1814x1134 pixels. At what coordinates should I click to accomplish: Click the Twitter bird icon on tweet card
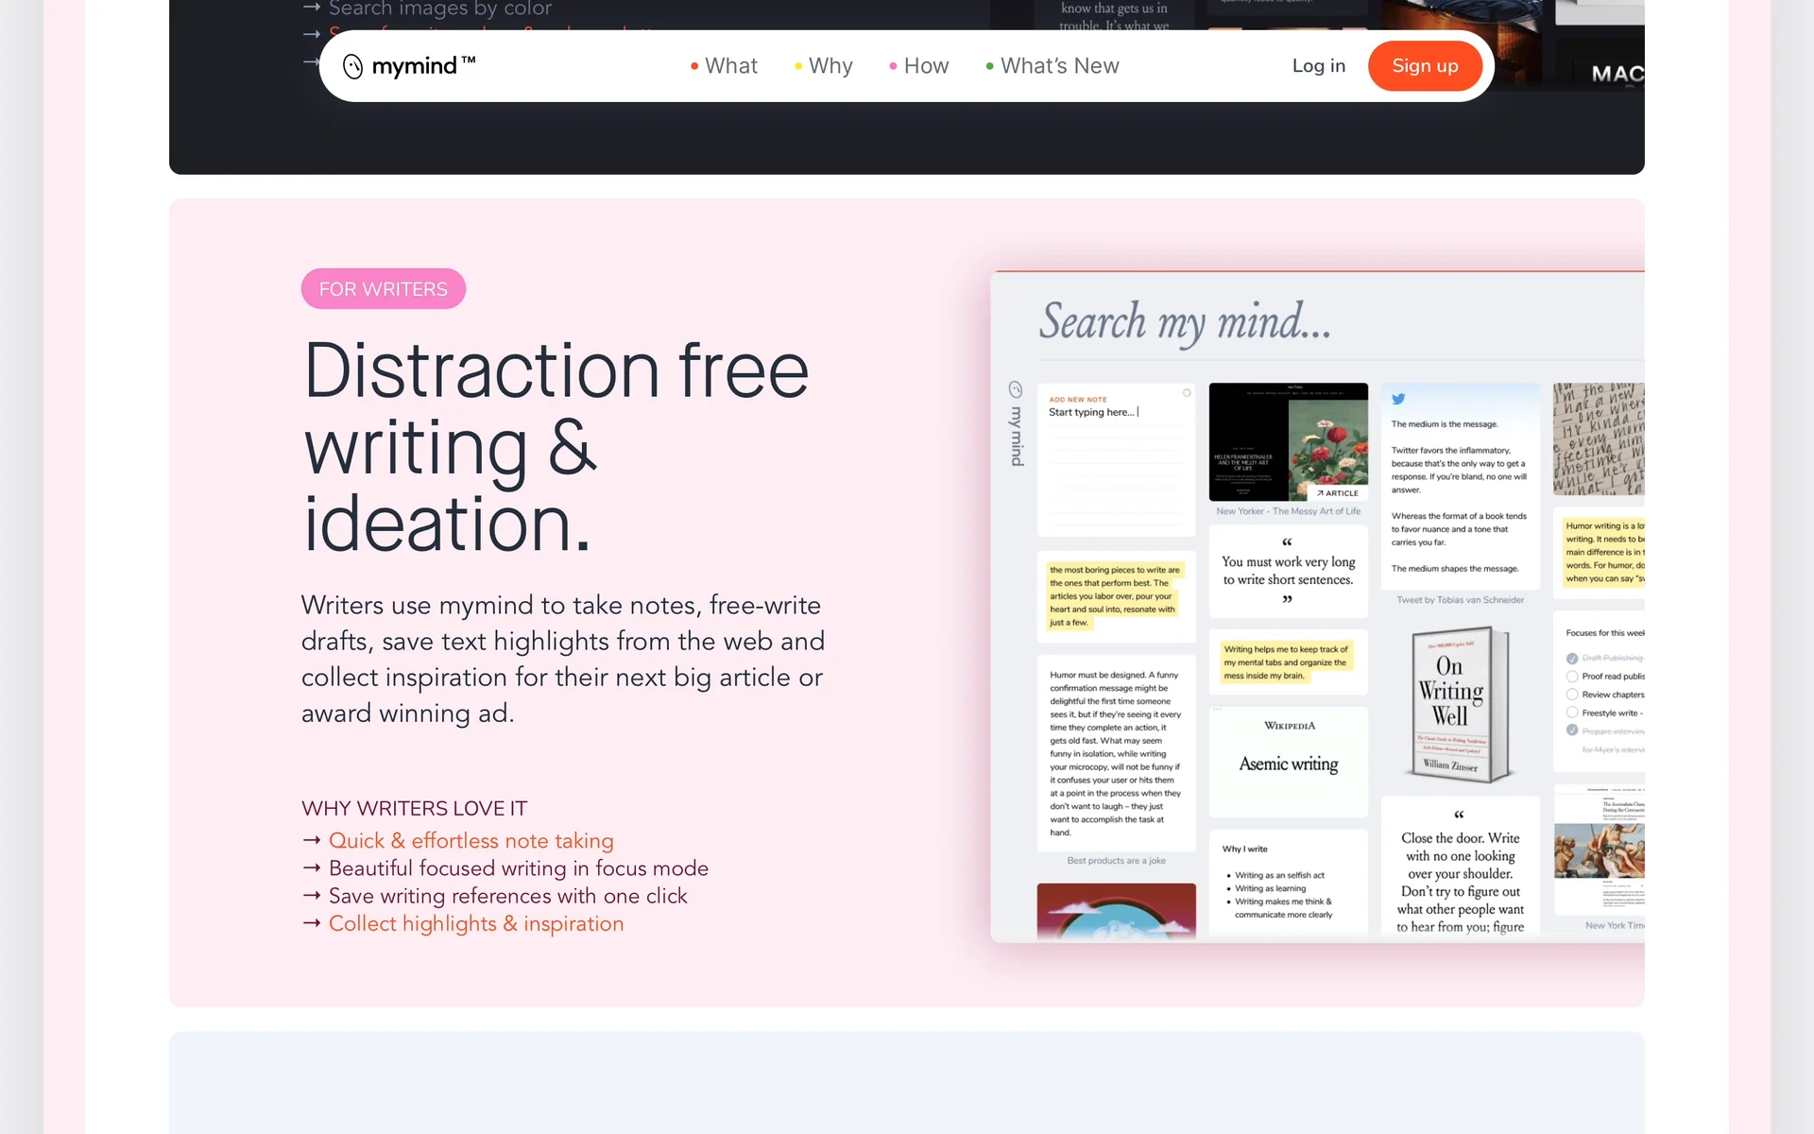(1398, 399)
